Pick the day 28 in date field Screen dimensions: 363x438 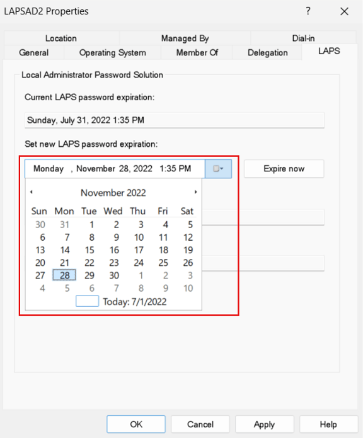tap(124, 169)
